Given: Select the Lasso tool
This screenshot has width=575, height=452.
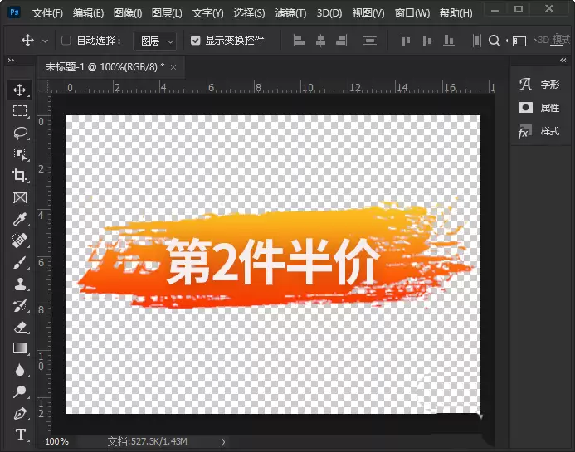Looking at the screenshot, I should pyautogui.click(x=20, y=133).
